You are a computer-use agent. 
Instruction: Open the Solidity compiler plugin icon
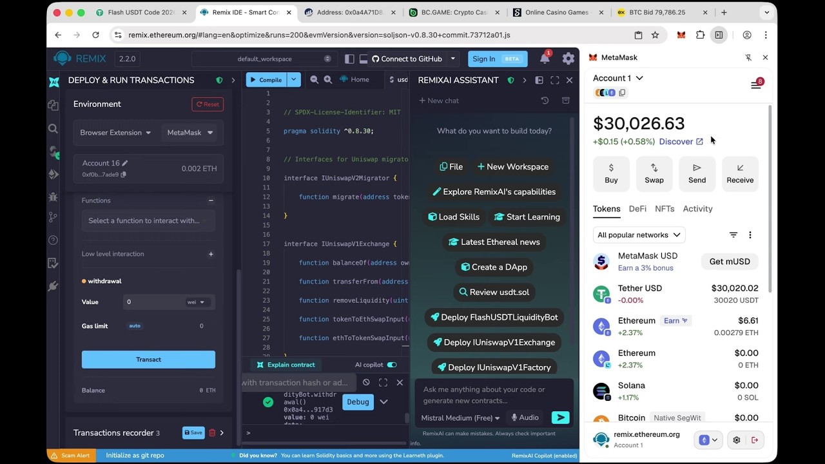click(53, 151)
